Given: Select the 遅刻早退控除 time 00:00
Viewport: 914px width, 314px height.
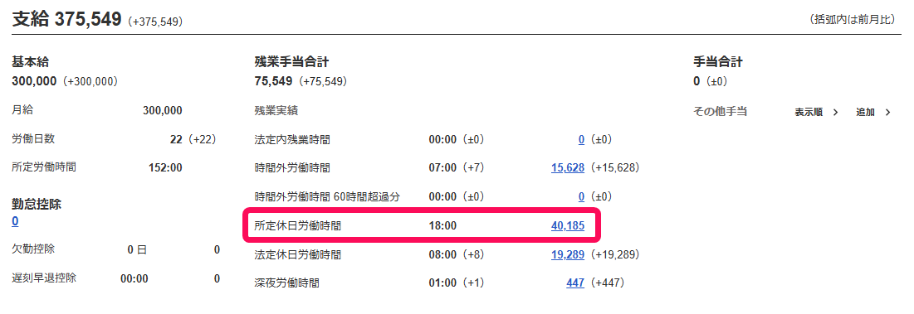Looking at the screenshot, I should pyautogui.click(x=134, y=278).
